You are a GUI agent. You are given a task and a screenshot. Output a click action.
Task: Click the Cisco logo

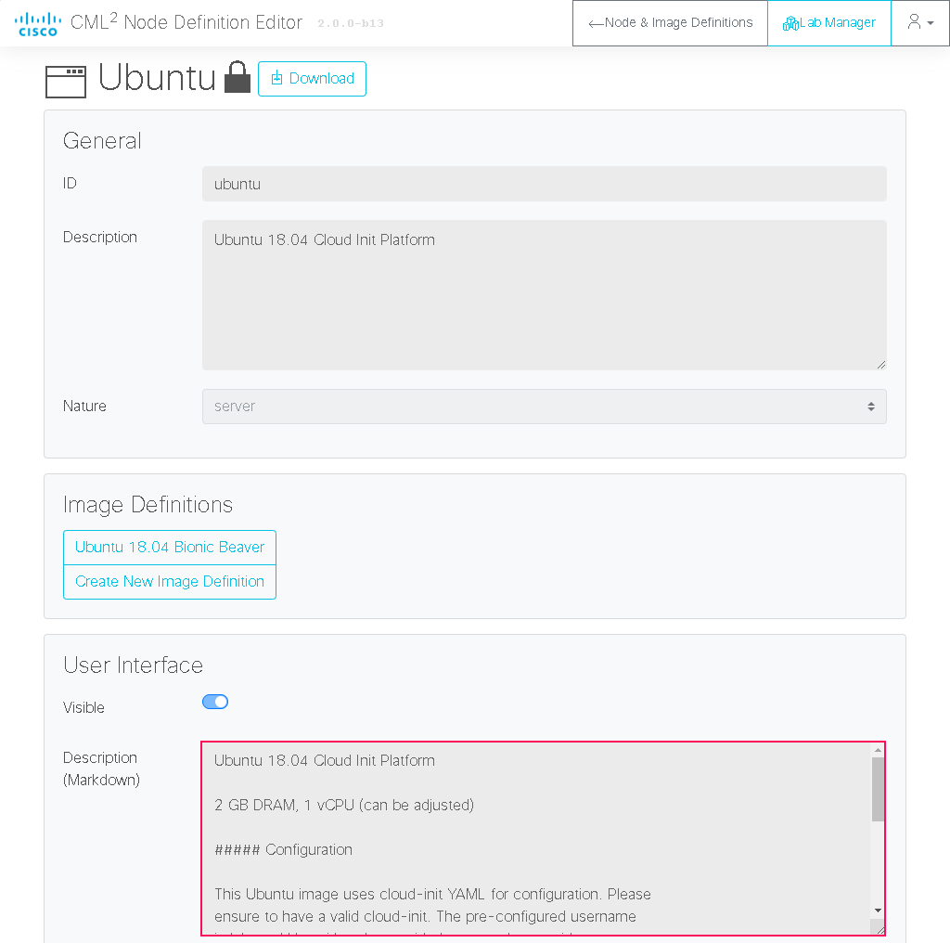[x=37, y=23]
